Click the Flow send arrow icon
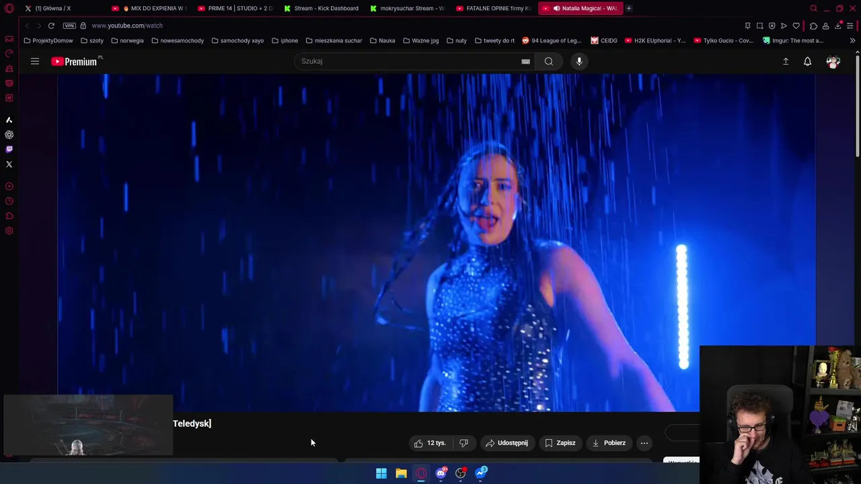Image resolution: width=861 pixels, height=484 pixels. click(x=784, y=26)
